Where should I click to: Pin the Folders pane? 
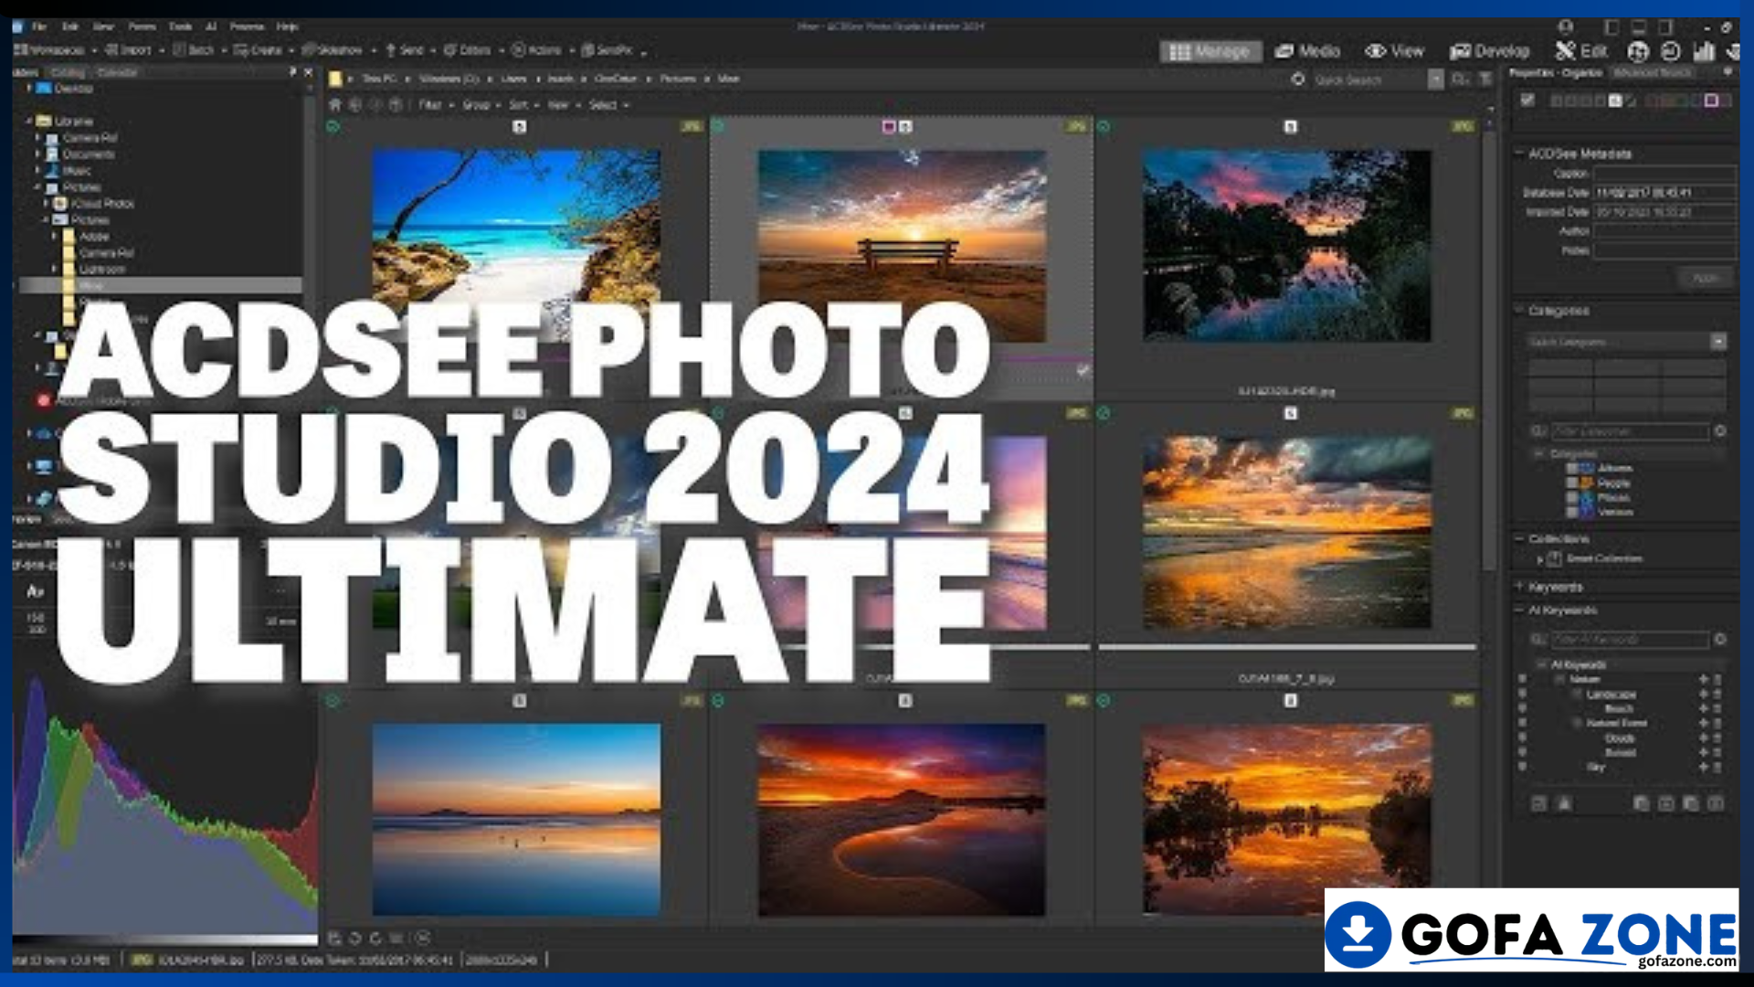click(292, 71)
